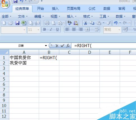
Task: Cancel formula entry with X
Action: pos(57,46)
